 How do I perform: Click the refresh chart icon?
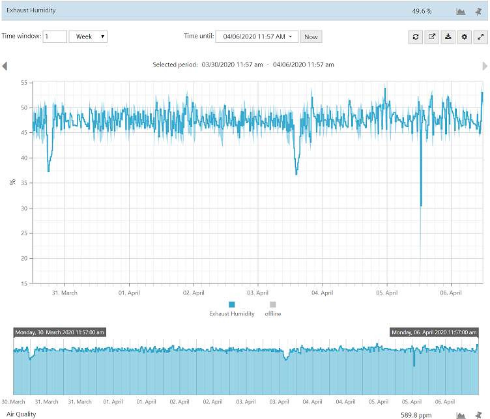416,37
